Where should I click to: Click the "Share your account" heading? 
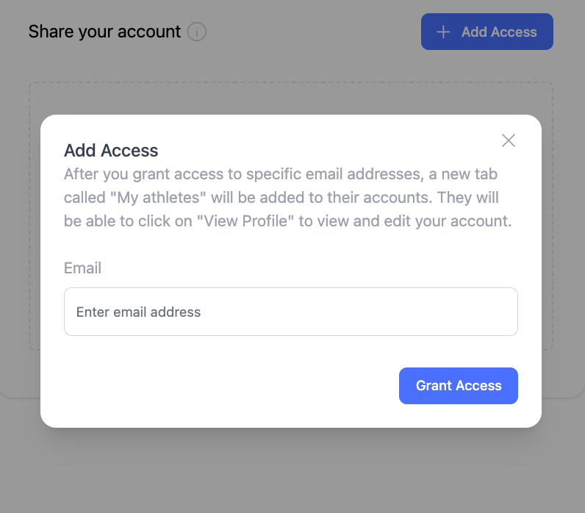pyautogui.click(x=104, y=32)
